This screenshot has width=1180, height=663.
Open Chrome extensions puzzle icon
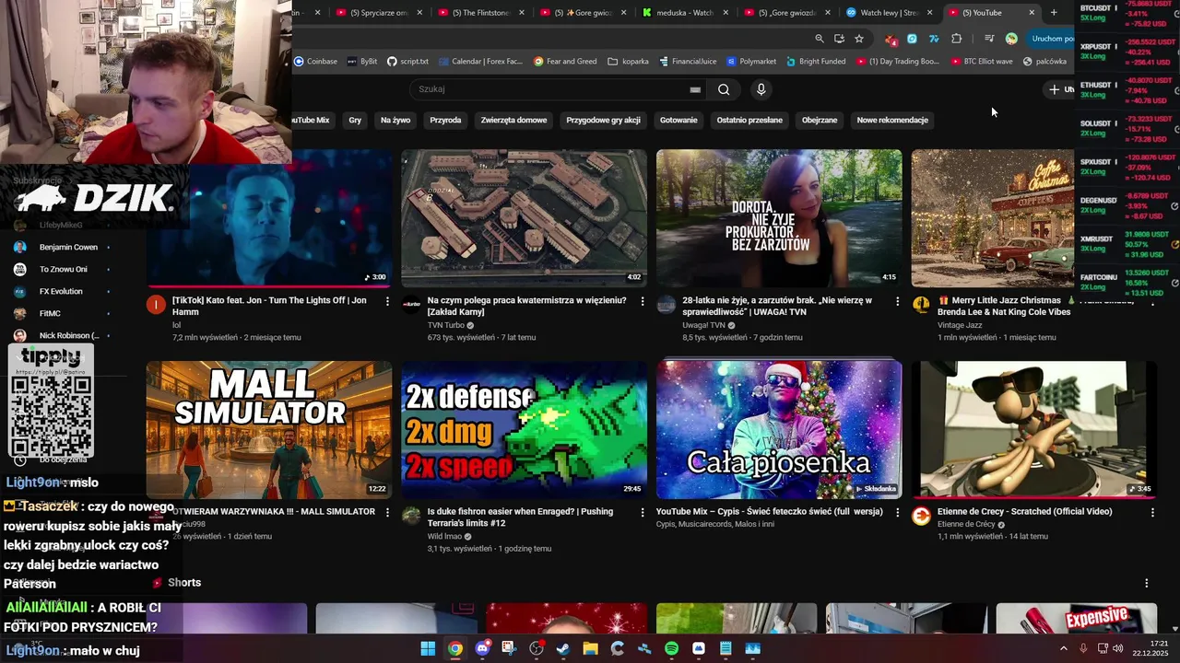(x=956, y=39)
